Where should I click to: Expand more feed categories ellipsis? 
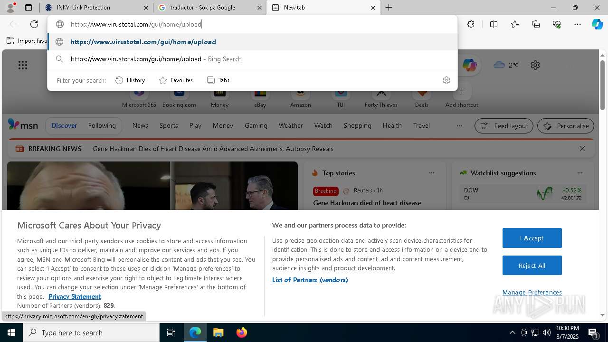click(x=459, y=126)
